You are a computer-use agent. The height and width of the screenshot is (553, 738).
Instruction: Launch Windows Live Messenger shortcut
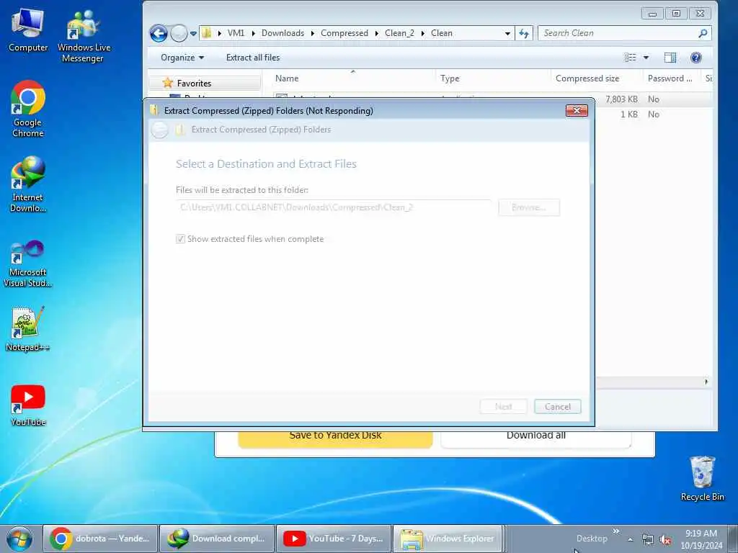[x=84, y=36]
